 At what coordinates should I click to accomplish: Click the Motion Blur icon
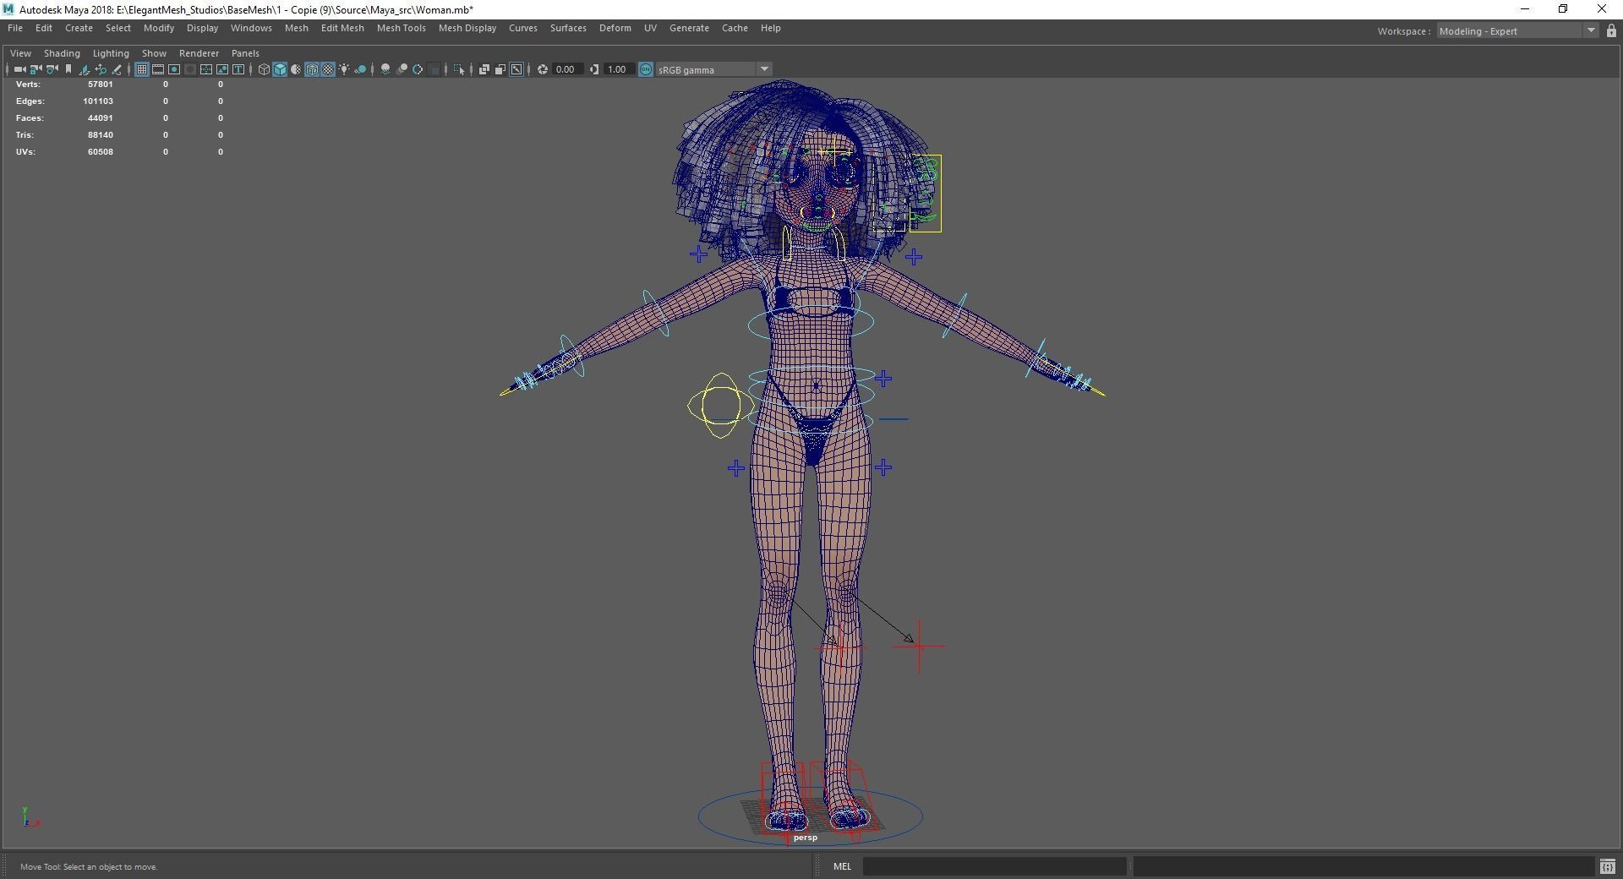(402, 69)
